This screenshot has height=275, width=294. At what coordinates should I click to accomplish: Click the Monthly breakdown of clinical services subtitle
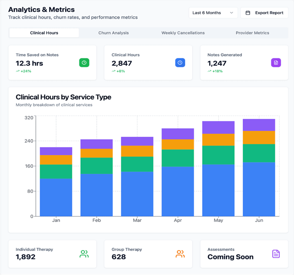pyautogui.click(x=54, y=105)
